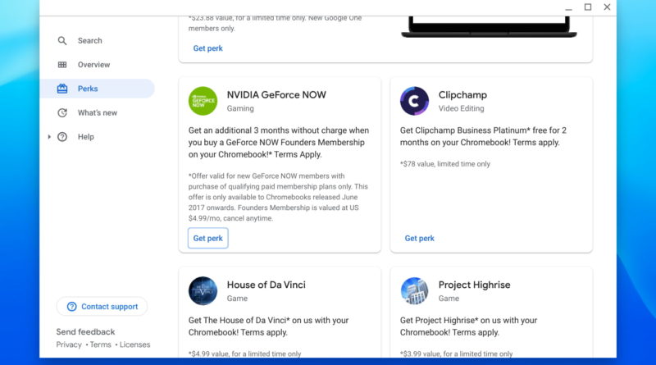The height and width of the screenshot is (365, 656).
Task: Click the Clipchamp app logo
Action: pos(414,101)
